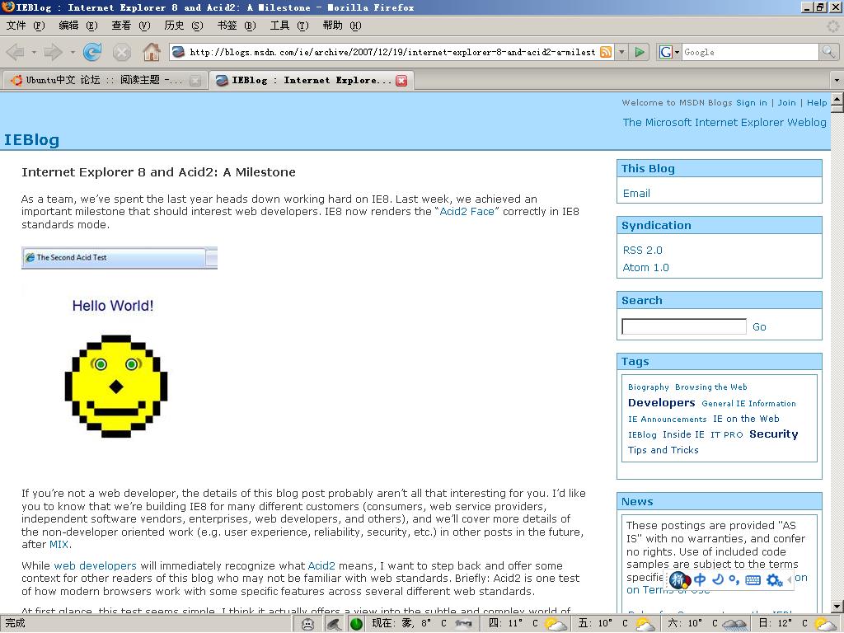Open the Atom 1.0 syndication link
Image resolution: width=844 pixels, height=633 pixels.
click(645, 268)
